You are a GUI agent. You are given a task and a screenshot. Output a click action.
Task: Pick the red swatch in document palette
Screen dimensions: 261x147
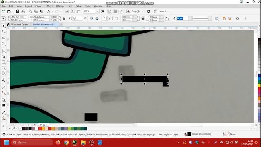[40, 129]
